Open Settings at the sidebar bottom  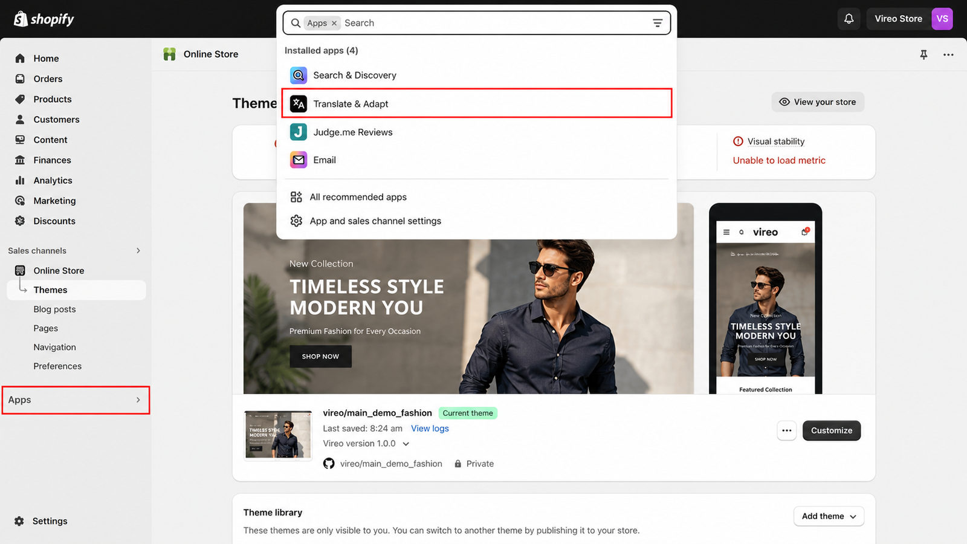41,521
